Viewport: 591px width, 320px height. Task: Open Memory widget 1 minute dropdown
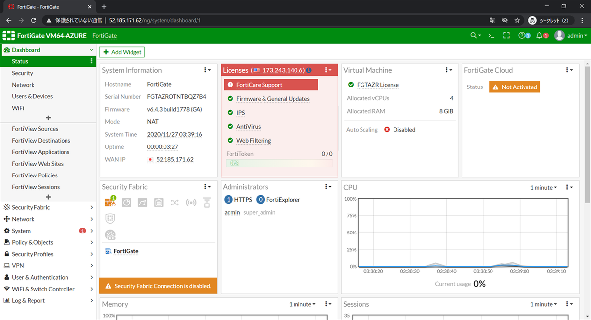[302, 304]
